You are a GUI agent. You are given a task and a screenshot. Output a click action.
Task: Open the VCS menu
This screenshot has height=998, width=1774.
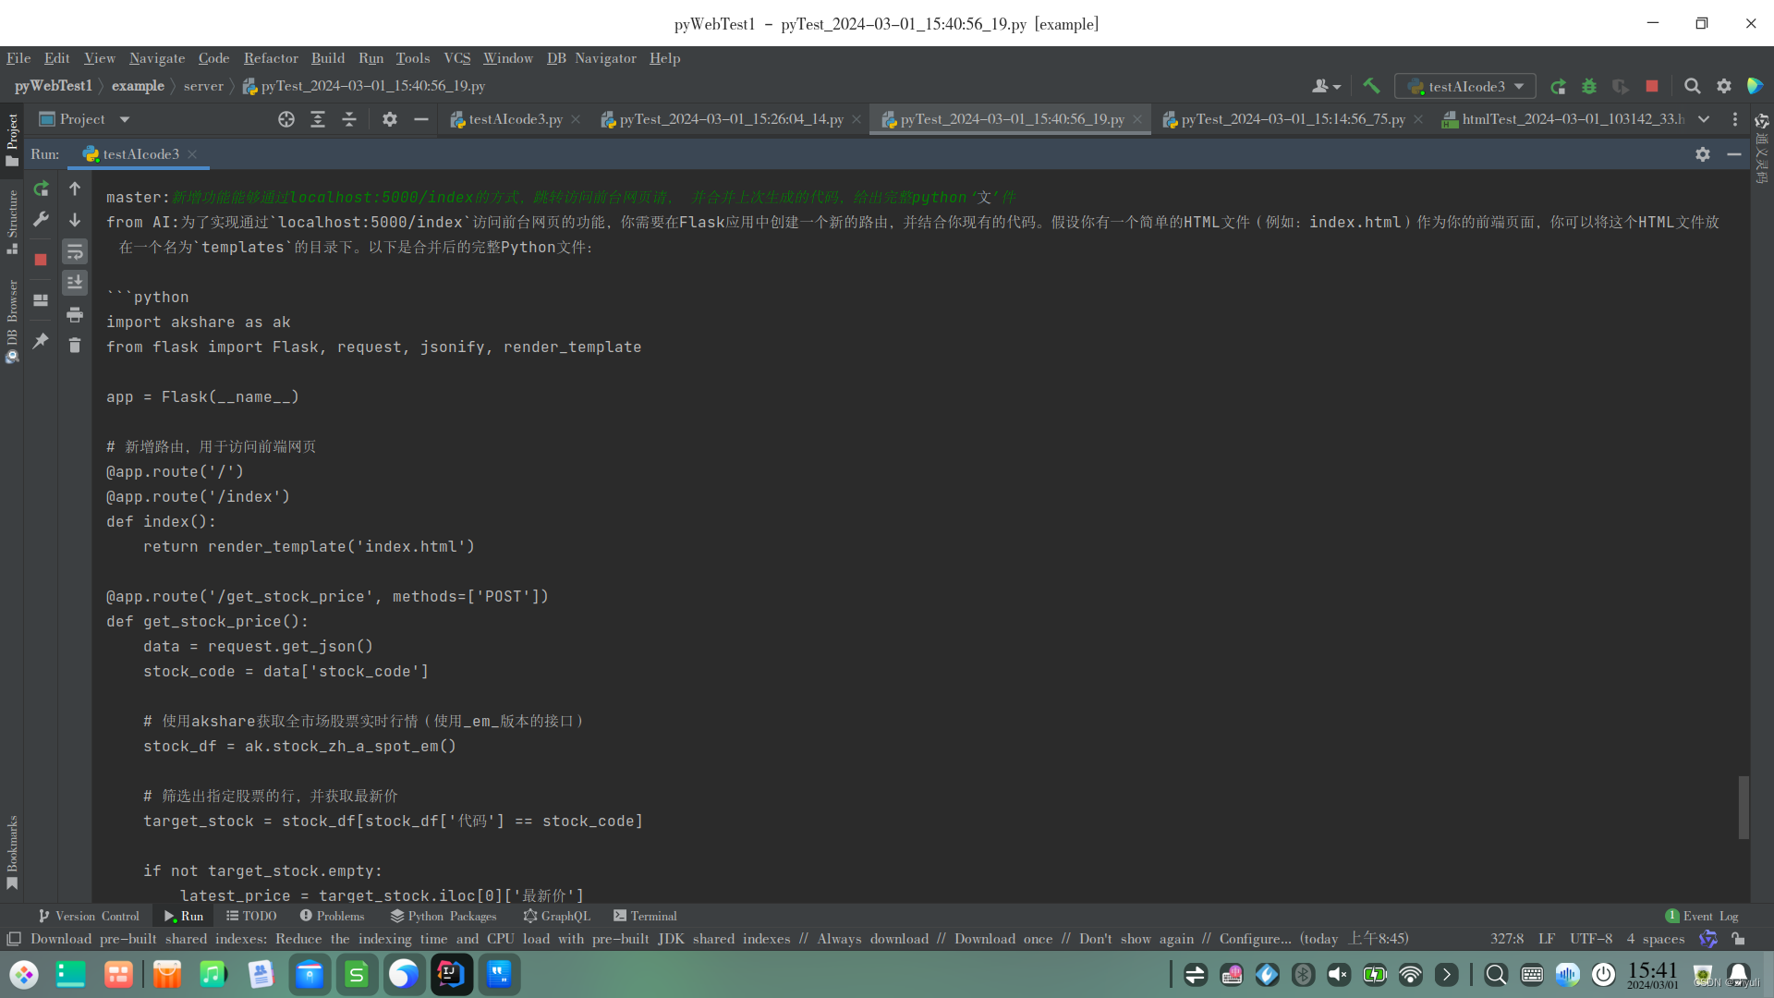[x=457, y=58]
